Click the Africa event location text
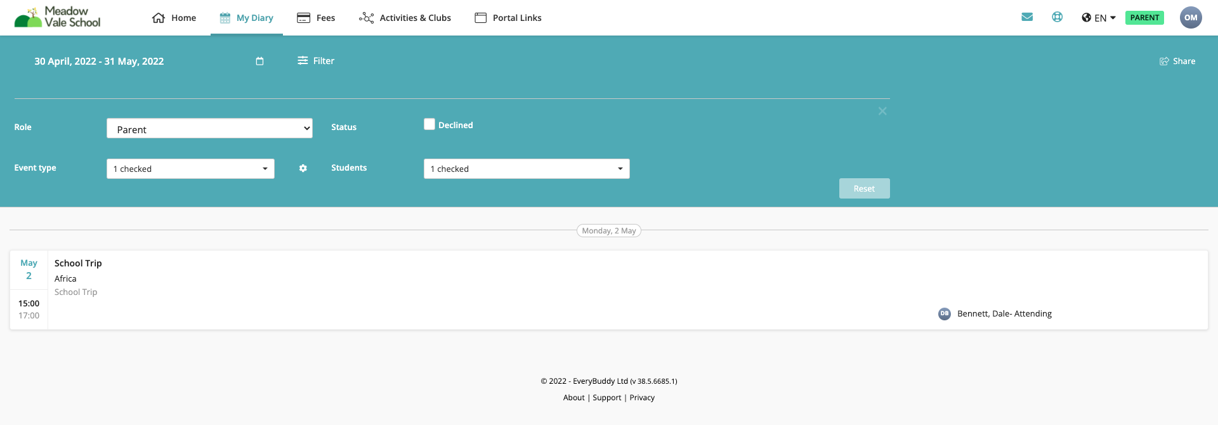The height and width of the screenshot is (425, 1218). click(x=65, y=278)
